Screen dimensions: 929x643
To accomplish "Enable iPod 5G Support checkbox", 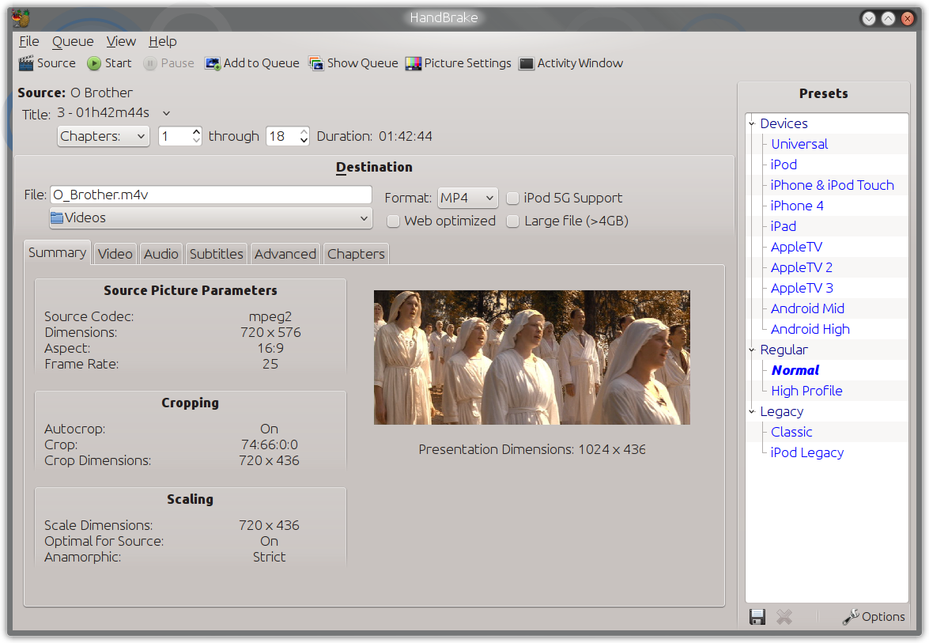I will pyautogui.click(x=512, y=198).
